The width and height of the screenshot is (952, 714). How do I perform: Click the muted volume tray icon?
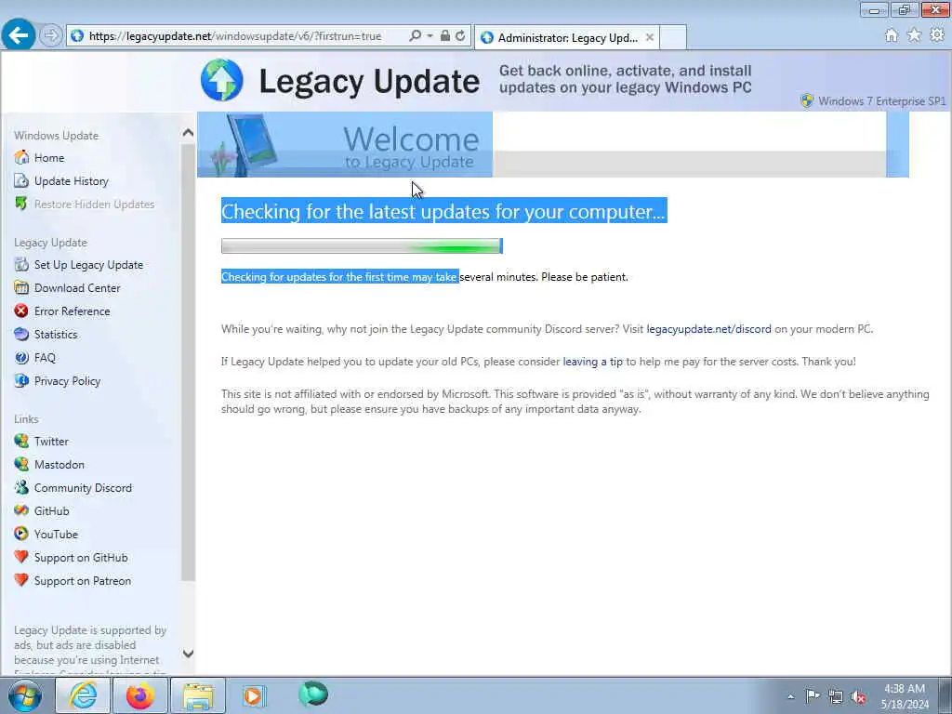[x=858, y=697]
